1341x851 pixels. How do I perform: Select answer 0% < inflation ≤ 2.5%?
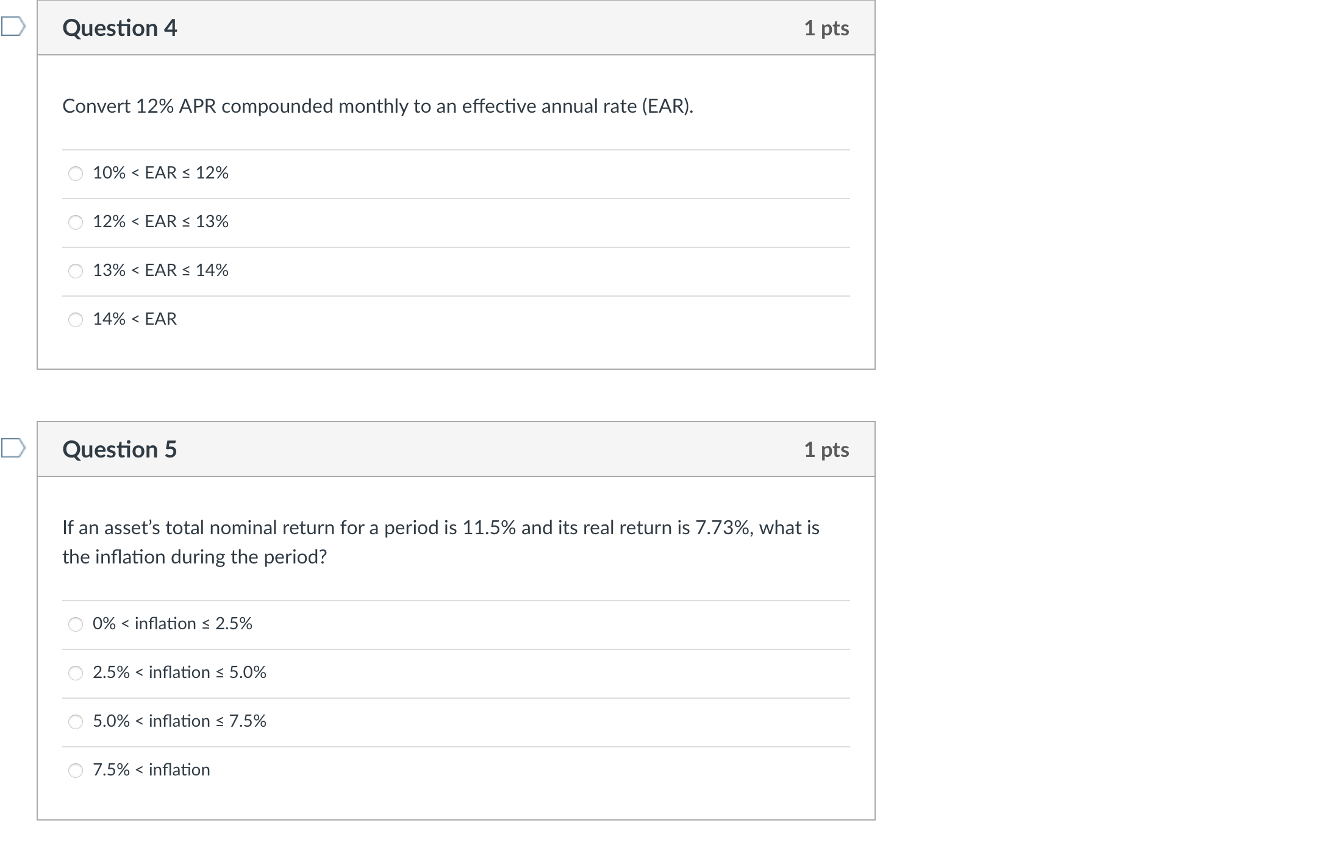pyautogui.click(x=75, y=625)
